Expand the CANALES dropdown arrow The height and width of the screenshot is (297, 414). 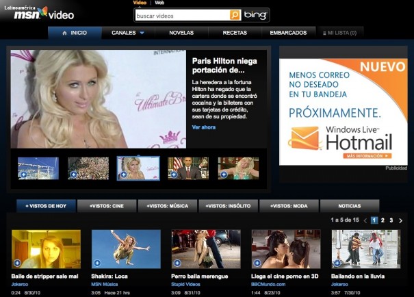click(142, 33)
